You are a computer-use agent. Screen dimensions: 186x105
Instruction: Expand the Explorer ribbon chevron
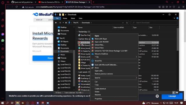pos(174,18)
